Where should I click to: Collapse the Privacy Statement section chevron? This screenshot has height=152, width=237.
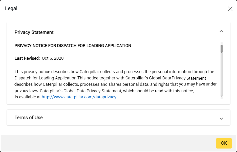coord(221,31)
